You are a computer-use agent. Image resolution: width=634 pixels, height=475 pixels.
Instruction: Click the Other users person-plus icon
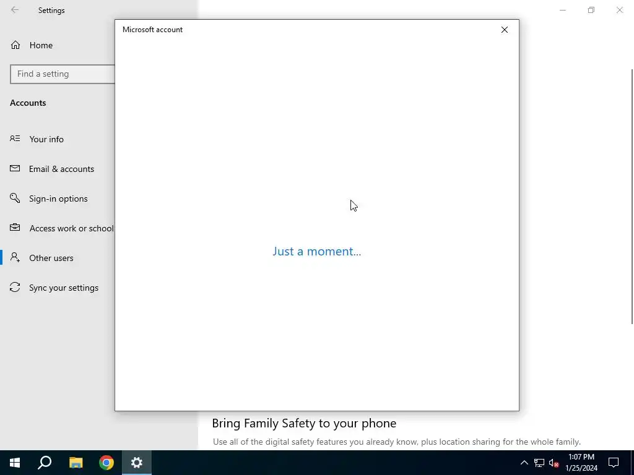15,257
